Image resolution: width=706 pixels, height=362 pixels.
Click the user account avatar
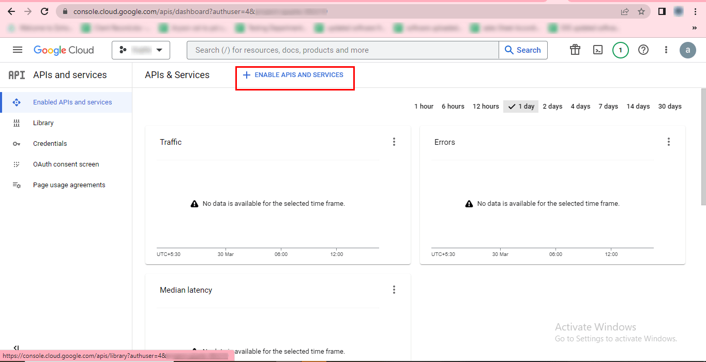pyautogui.click(x=687, y=50)
